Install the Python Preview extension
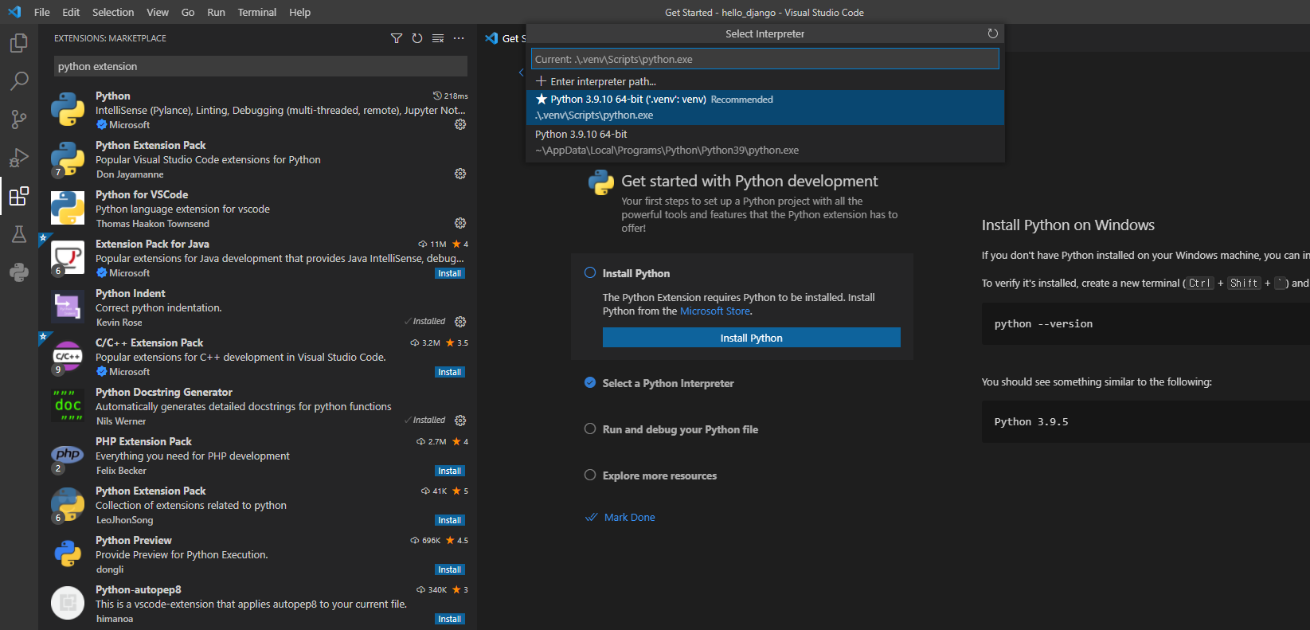1310x630 pixels. 450,569
